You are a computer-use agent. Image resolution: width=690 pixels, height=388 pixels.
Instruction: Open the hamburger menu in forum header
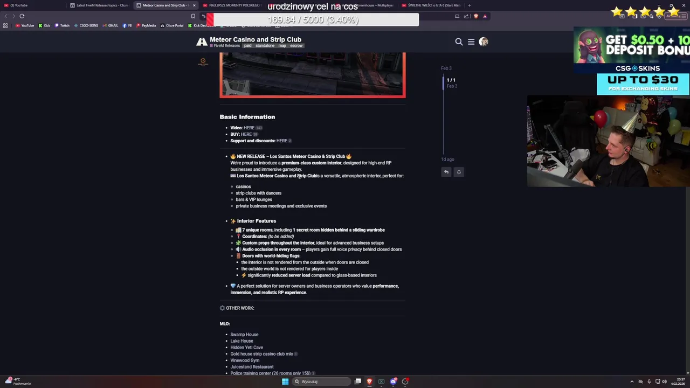[471, 41]
